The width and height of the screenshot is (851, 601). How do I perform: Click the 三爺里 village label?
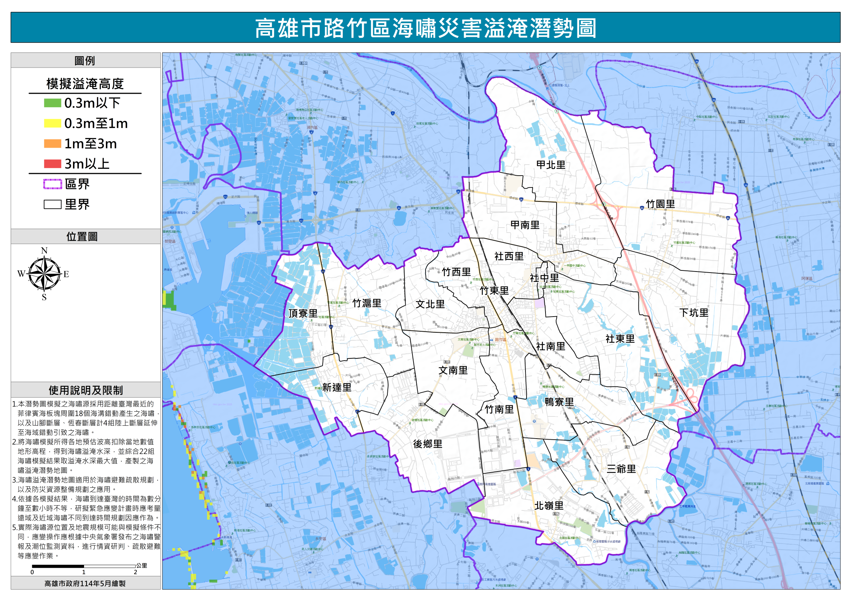point(621,469)
